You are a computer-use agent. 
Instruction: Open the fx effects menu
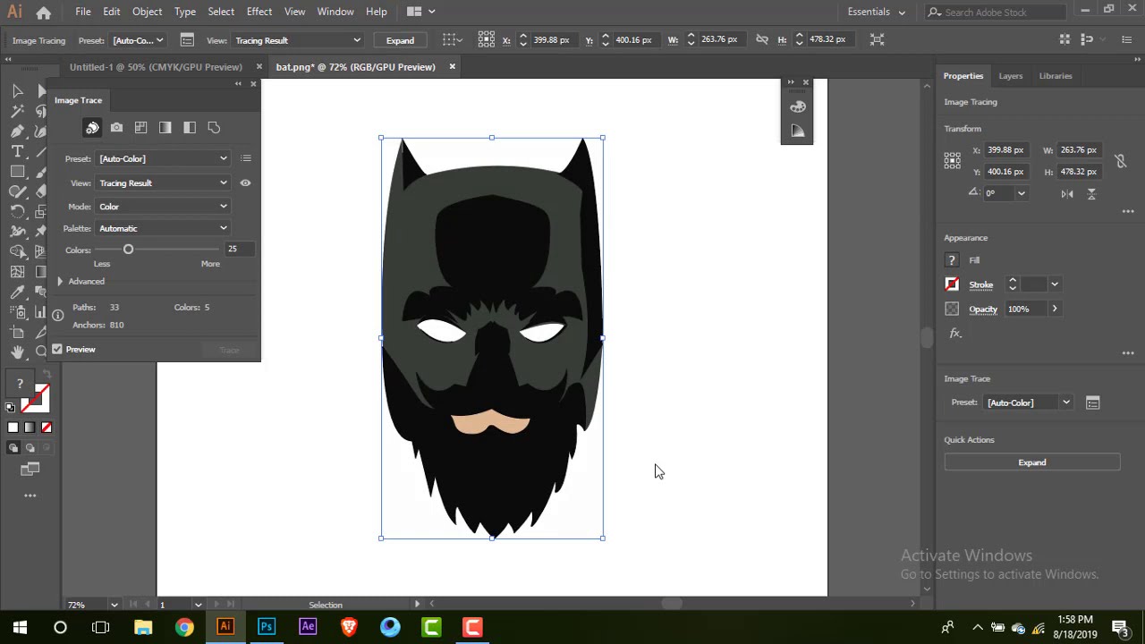click(x=955, y=333)
